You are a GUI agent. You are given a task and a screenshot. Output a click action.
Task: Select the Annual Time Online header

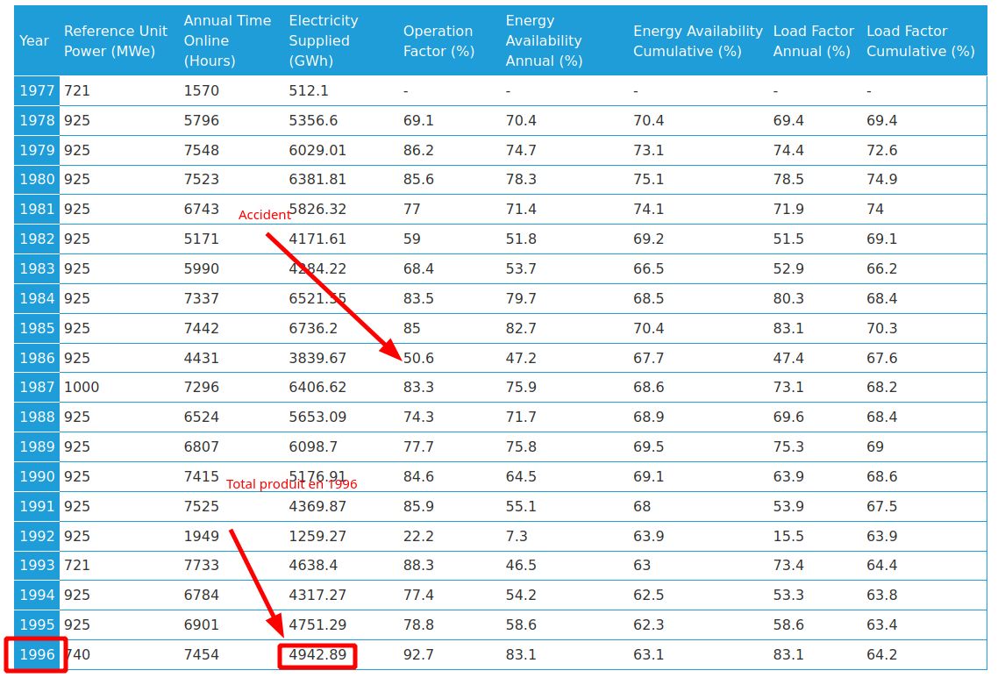[x=227, y=41]
